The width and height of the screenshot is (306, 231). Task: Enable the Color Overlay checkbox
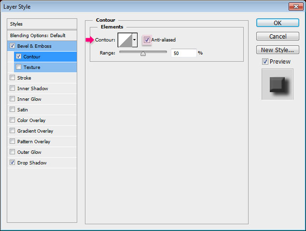click(12, 120)
